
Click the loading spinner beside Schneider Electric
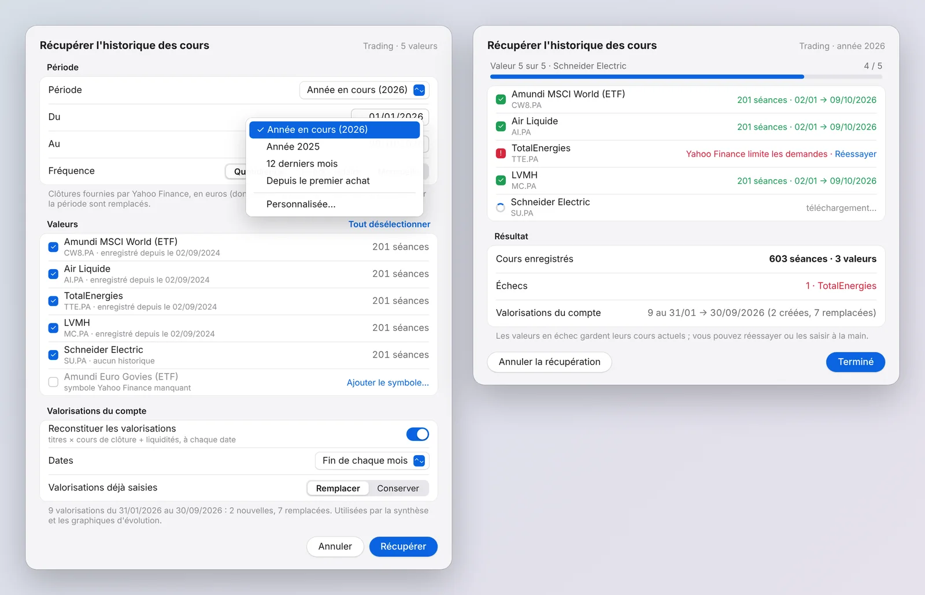[501, 207]
